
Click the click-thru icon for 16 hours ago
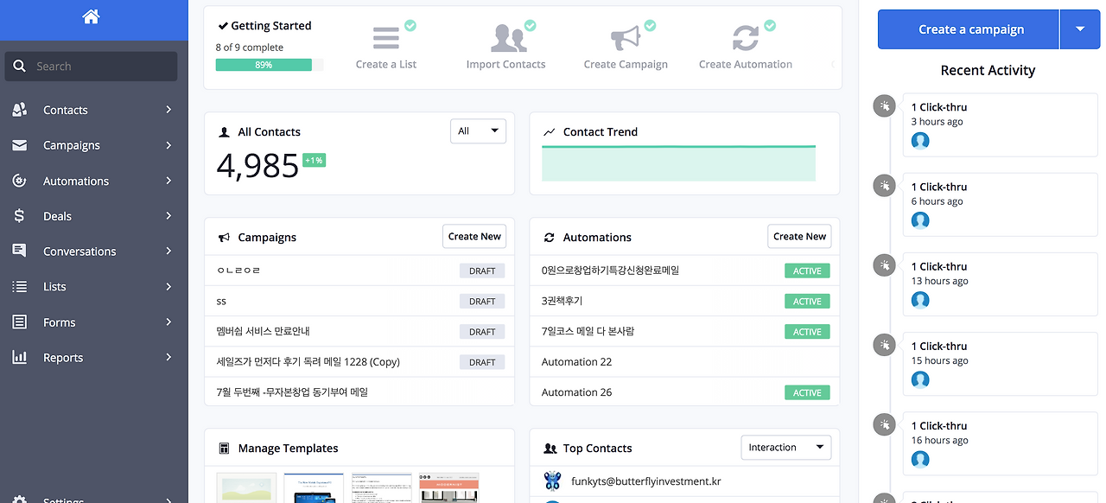[884, 424]
